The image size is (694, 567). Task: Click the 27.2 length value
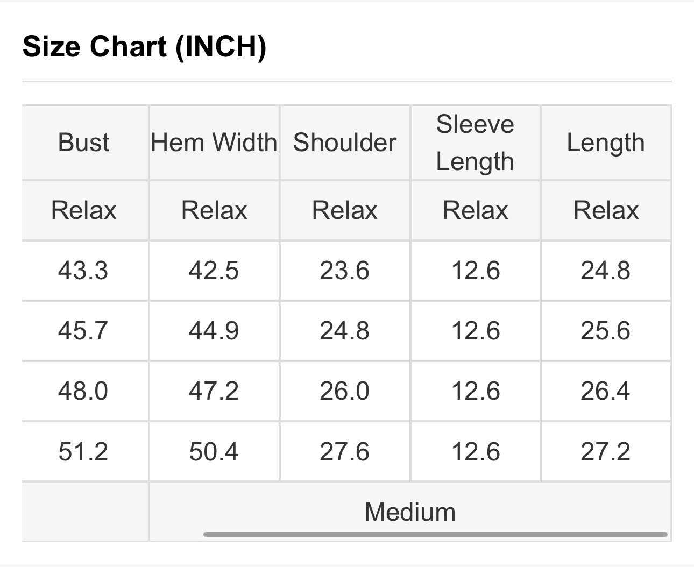(606, 451)
